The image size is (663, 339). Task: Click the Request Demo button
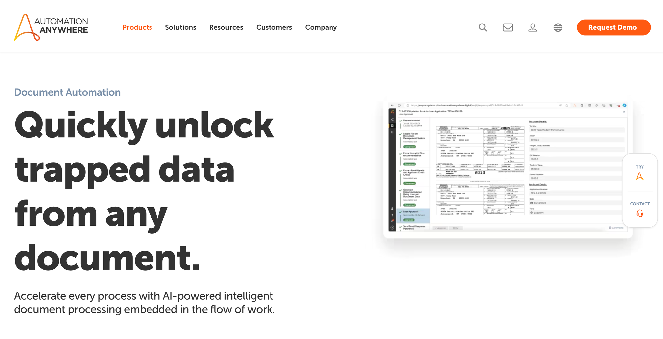(x=614, y=27)
